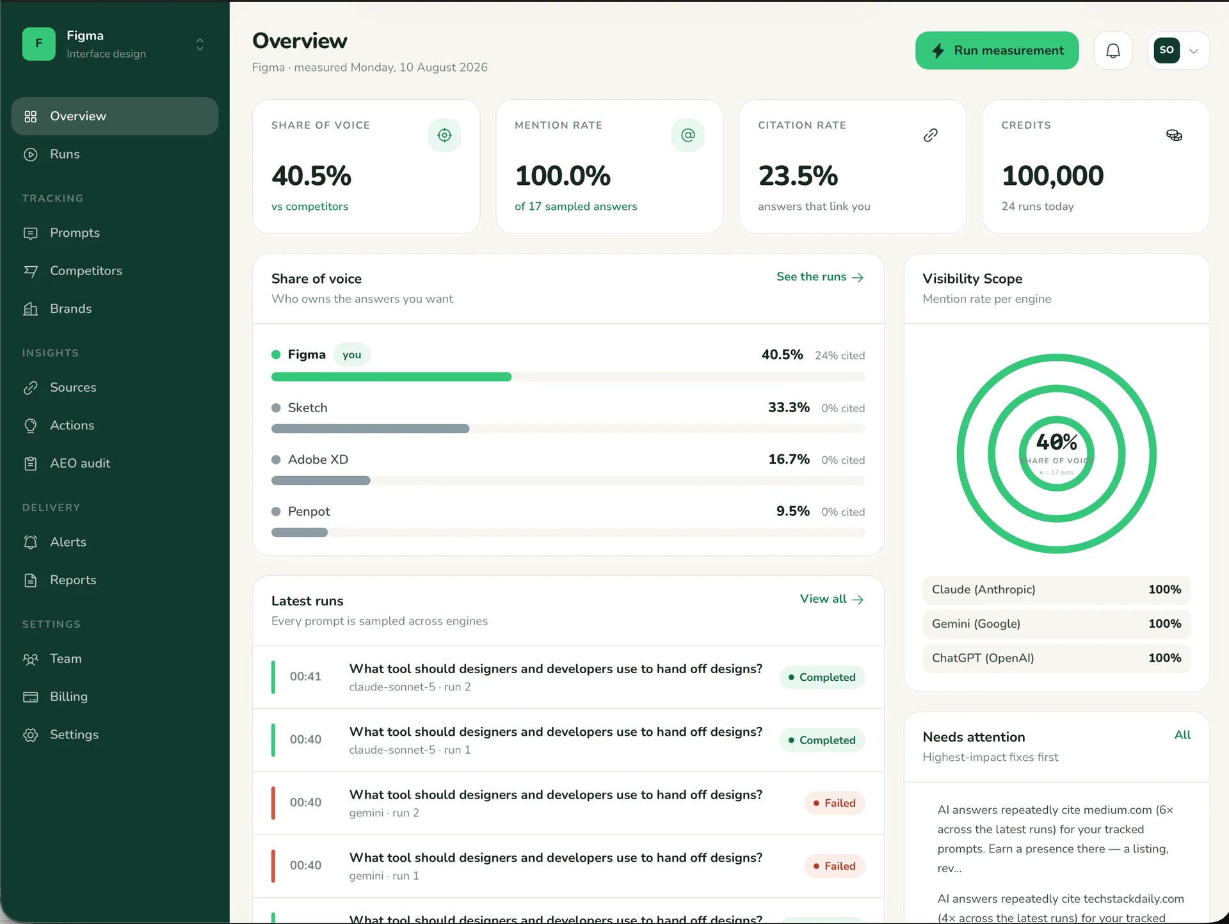Click the lightning bolt on Run measurement
The width and height of the screenshot is (1229, 924).
tap(938, 51)
